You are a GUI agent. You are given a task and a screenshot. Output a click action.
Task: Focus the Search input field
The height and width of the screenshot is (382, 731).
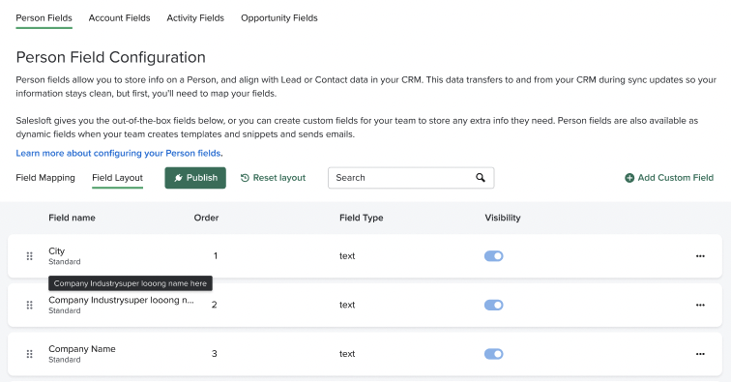pyautogui.click(x=411, y=178)
